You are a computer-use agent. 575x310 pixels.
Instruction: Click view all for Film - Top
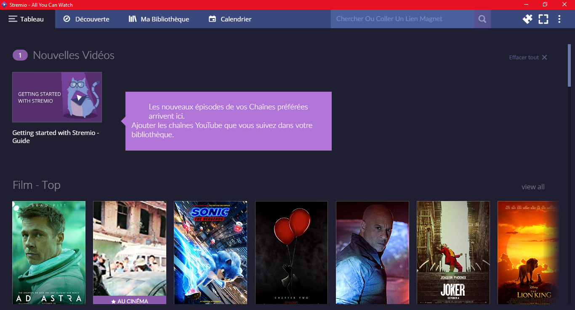tap(533, 187)
